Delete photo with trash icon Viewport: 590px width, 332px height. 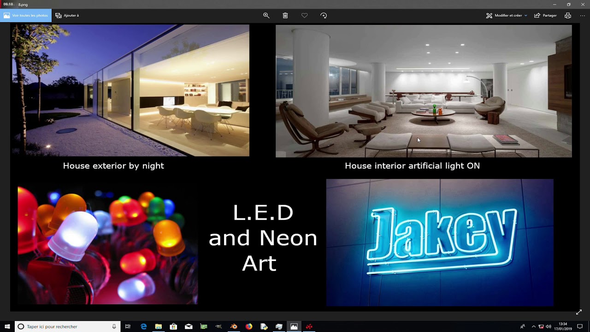click(285, 15)
